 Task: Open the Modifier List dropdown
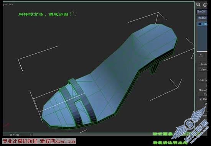click(x=202, y=18)
